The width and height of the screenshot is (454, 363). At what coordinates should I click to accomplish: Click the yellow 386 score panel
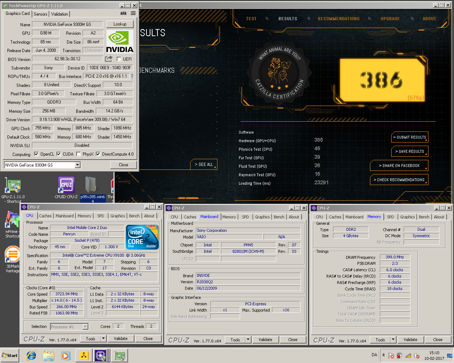click(382, 80)
